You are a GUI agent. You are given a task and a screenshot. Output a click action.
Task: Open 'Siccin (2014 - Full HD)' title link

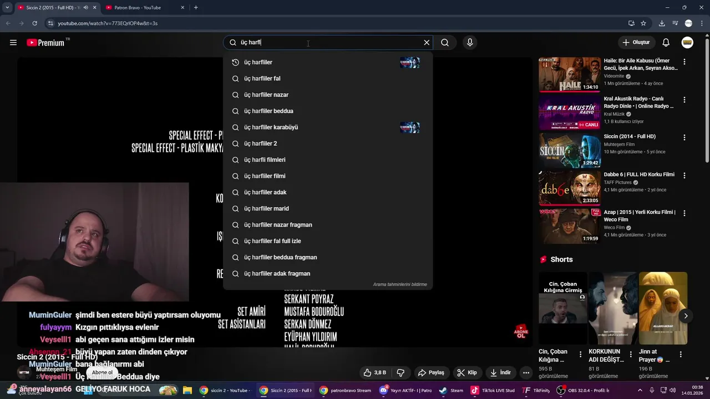630,136
